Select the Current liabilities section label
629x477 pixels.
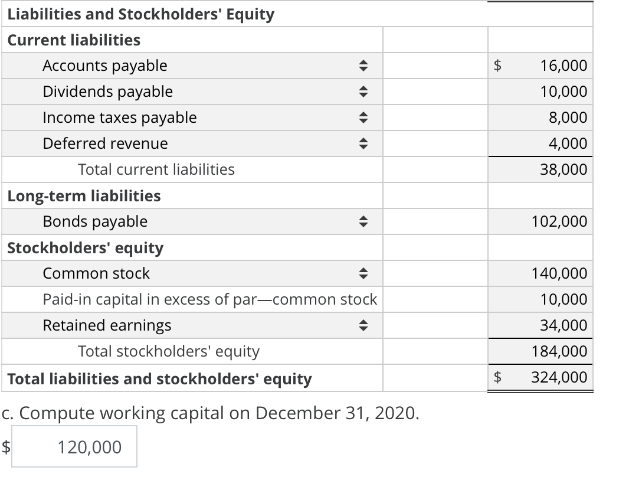71,40
